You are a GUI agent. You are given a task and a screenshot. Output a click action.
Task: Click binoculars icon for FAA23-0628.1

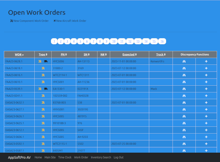(184, 61)
